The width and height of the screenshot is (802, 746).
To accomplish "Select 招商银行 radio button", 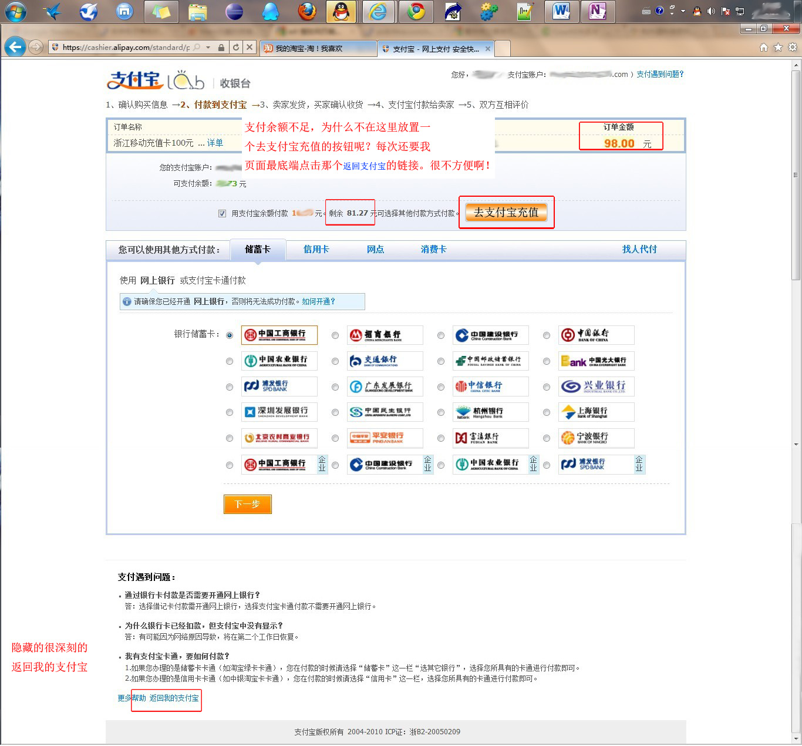I will tap(335, 335).
